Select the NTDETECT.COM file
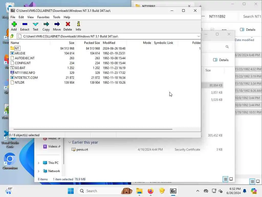262x197 pixels. click(x=26, y=77)
